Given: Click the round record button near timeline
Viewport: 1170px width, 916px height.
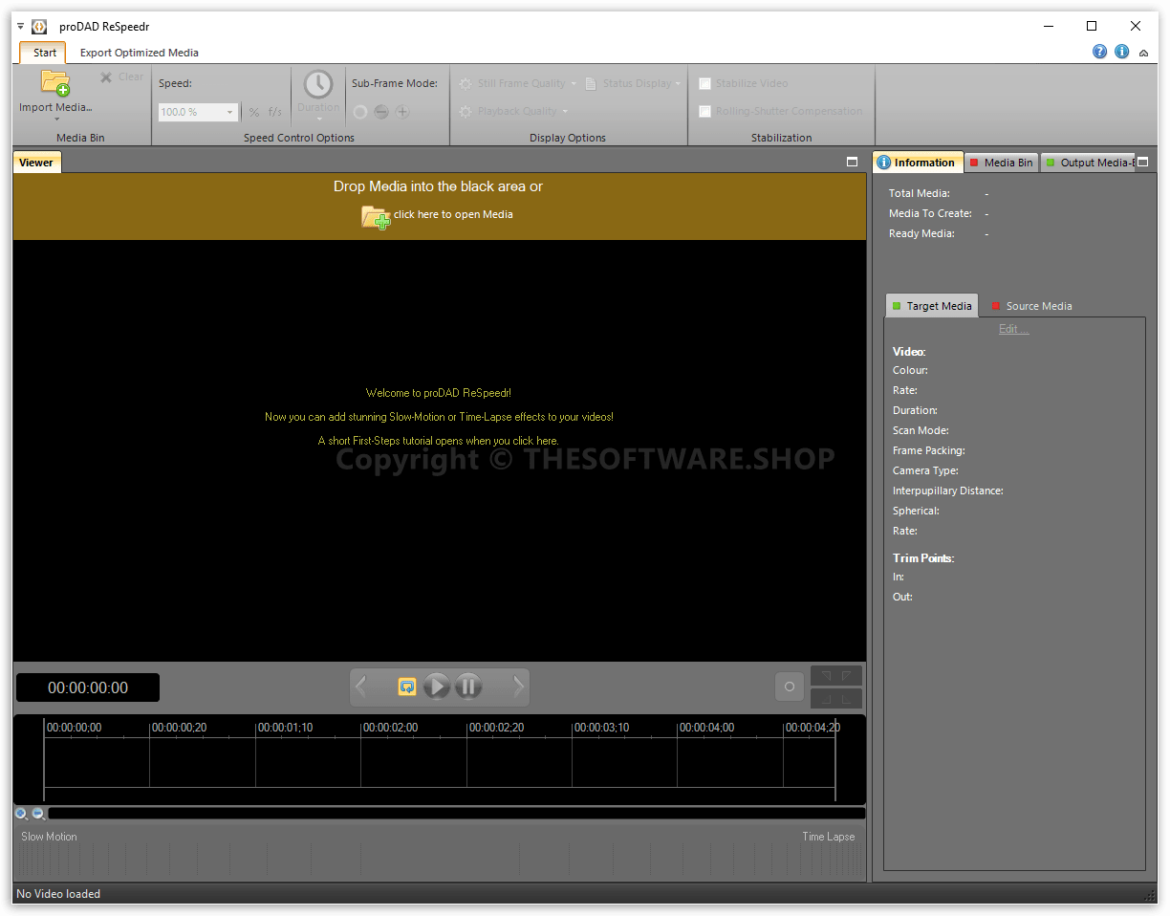Looking at the screenshot, I should 790,687.
